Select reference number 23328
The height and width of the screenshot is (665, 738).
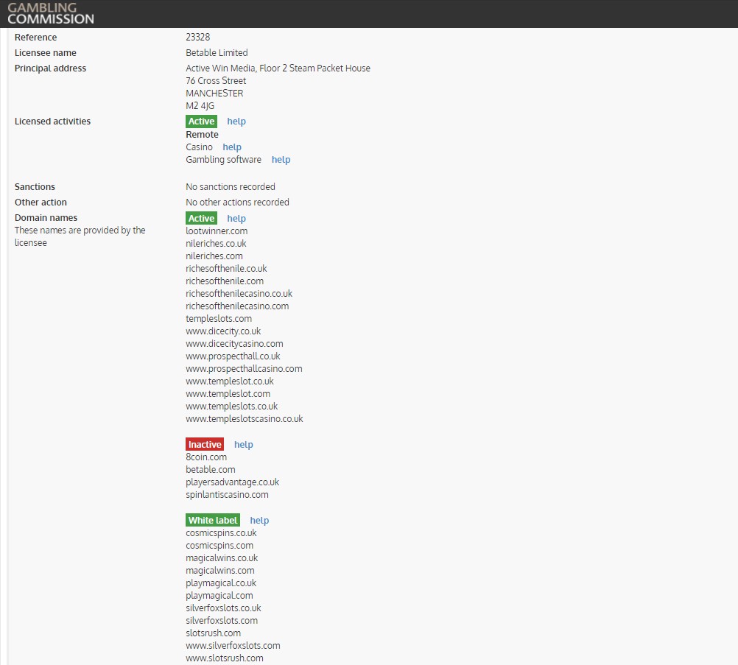197,37
